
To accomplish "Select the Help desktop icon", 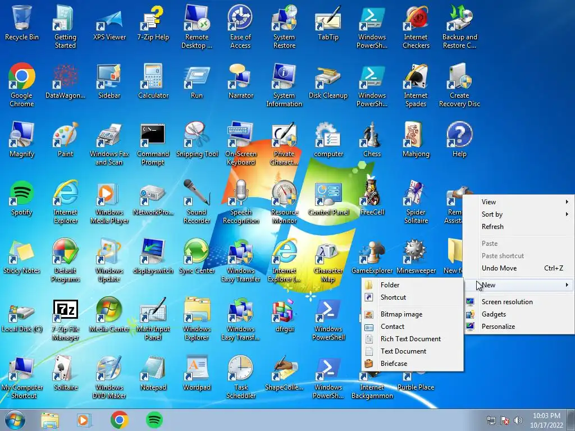I will click(459, 140).
